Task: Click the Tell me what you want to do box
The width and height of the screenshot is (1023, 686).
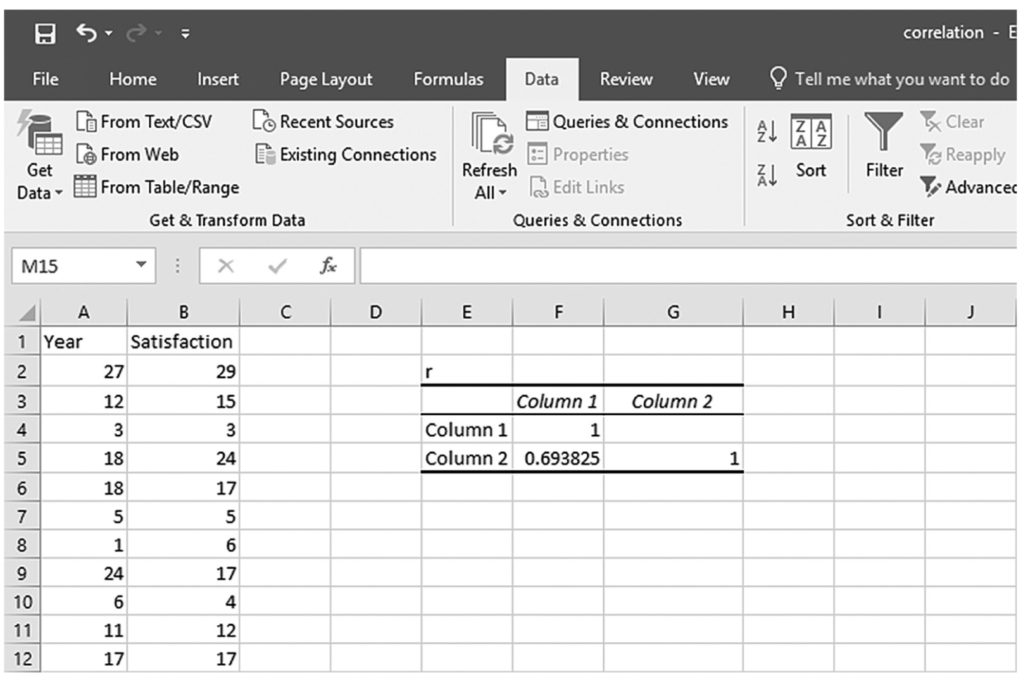Action: click(x=889, y=79)
